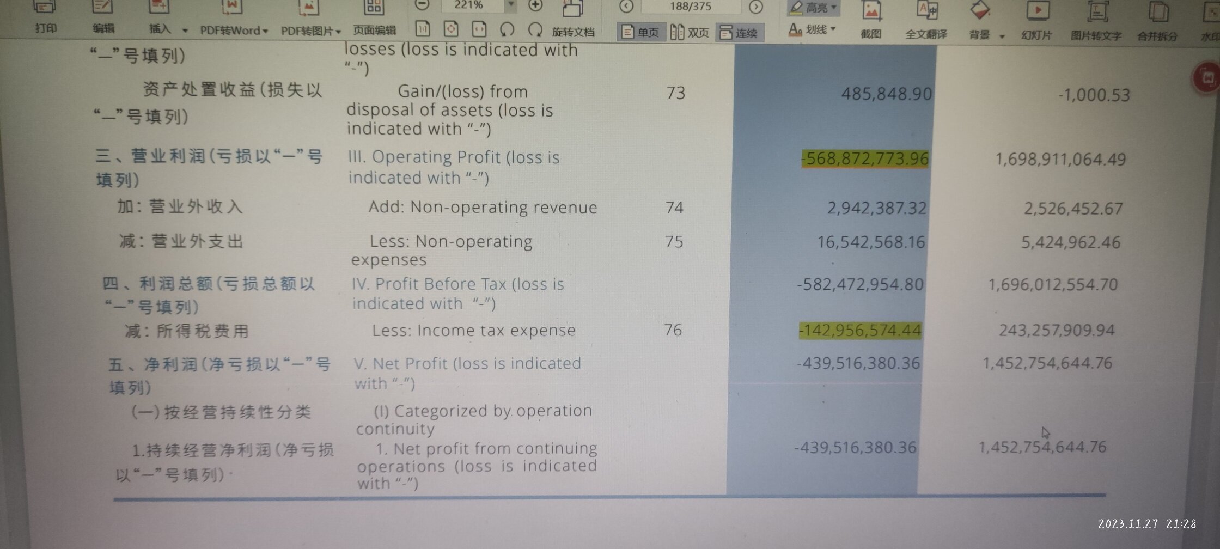Image resolution: width=1220 pixels, height=549 pixels.
Task: Open the underline (划线) menu
Action: coord(812,29)
